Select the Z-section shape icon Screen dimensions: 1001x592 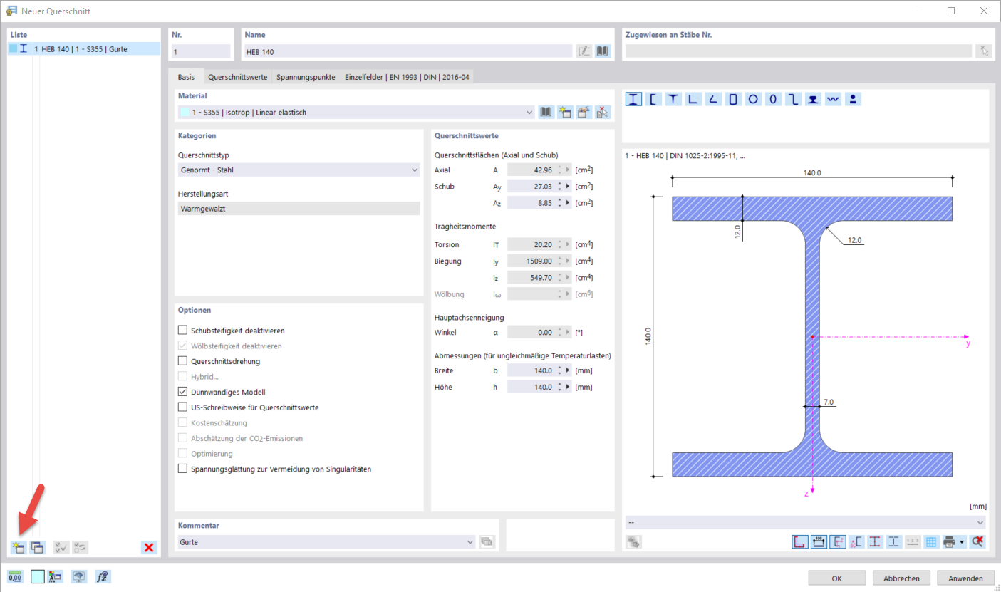tap(793, 99)
